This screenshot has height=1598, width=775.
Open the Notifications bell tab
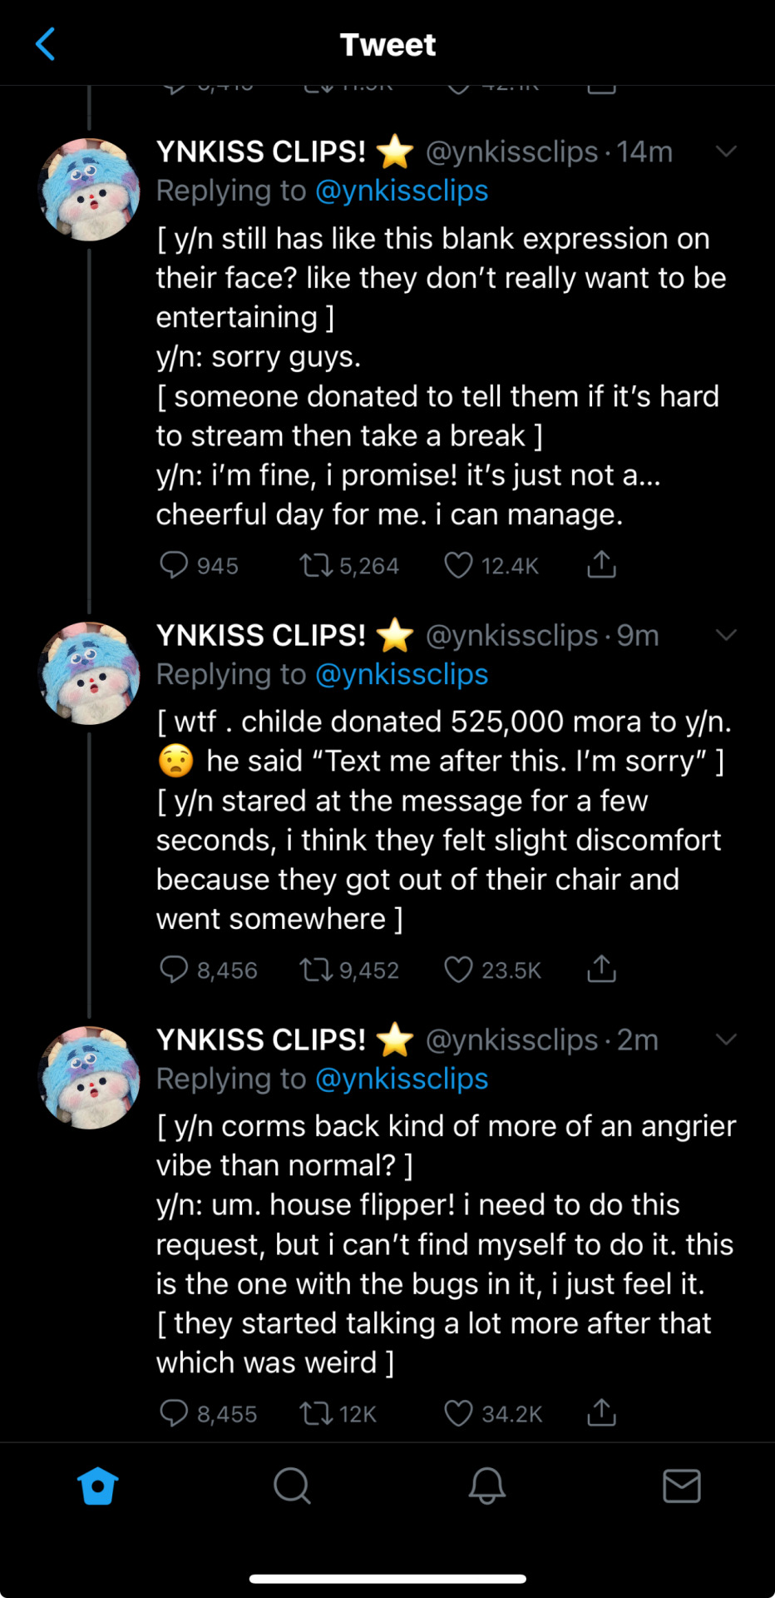(x=487, y=1486)
